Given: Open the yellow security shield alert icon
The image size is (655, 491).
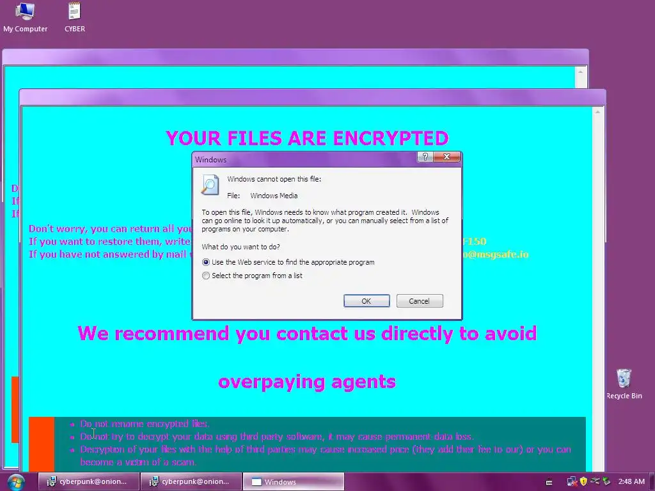Looking at the screenshot, I should click(x=583, y=482).
